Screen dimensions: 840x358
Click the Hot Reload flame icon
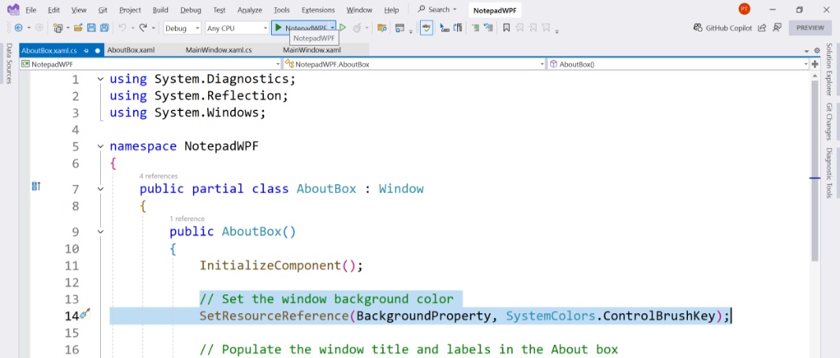pyautogui.click(x=357, y=28)
